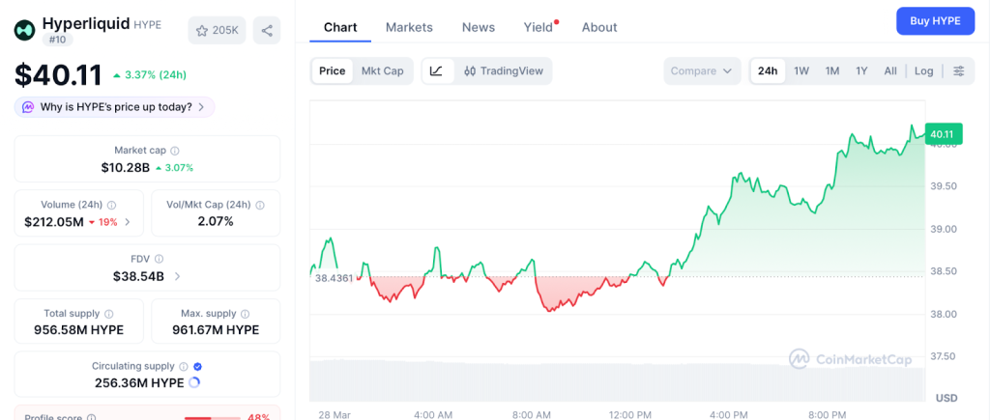The width and height of the screenshot is (990, 420).
Task: Switch to the Markets tab
Action: (x=409, y=27)
